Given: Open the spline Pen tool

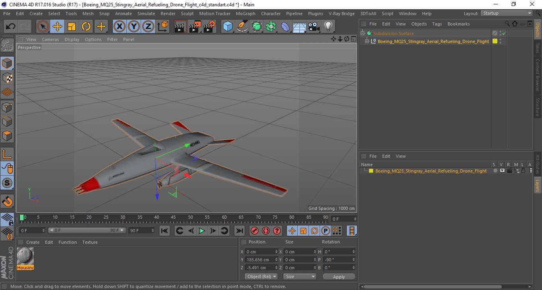Looking at the screenshot, I should pyautogui.click(x=242, y=27).
